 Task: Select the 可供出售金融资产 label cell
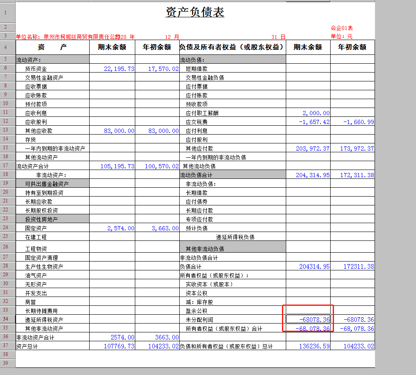pos(52,183)
